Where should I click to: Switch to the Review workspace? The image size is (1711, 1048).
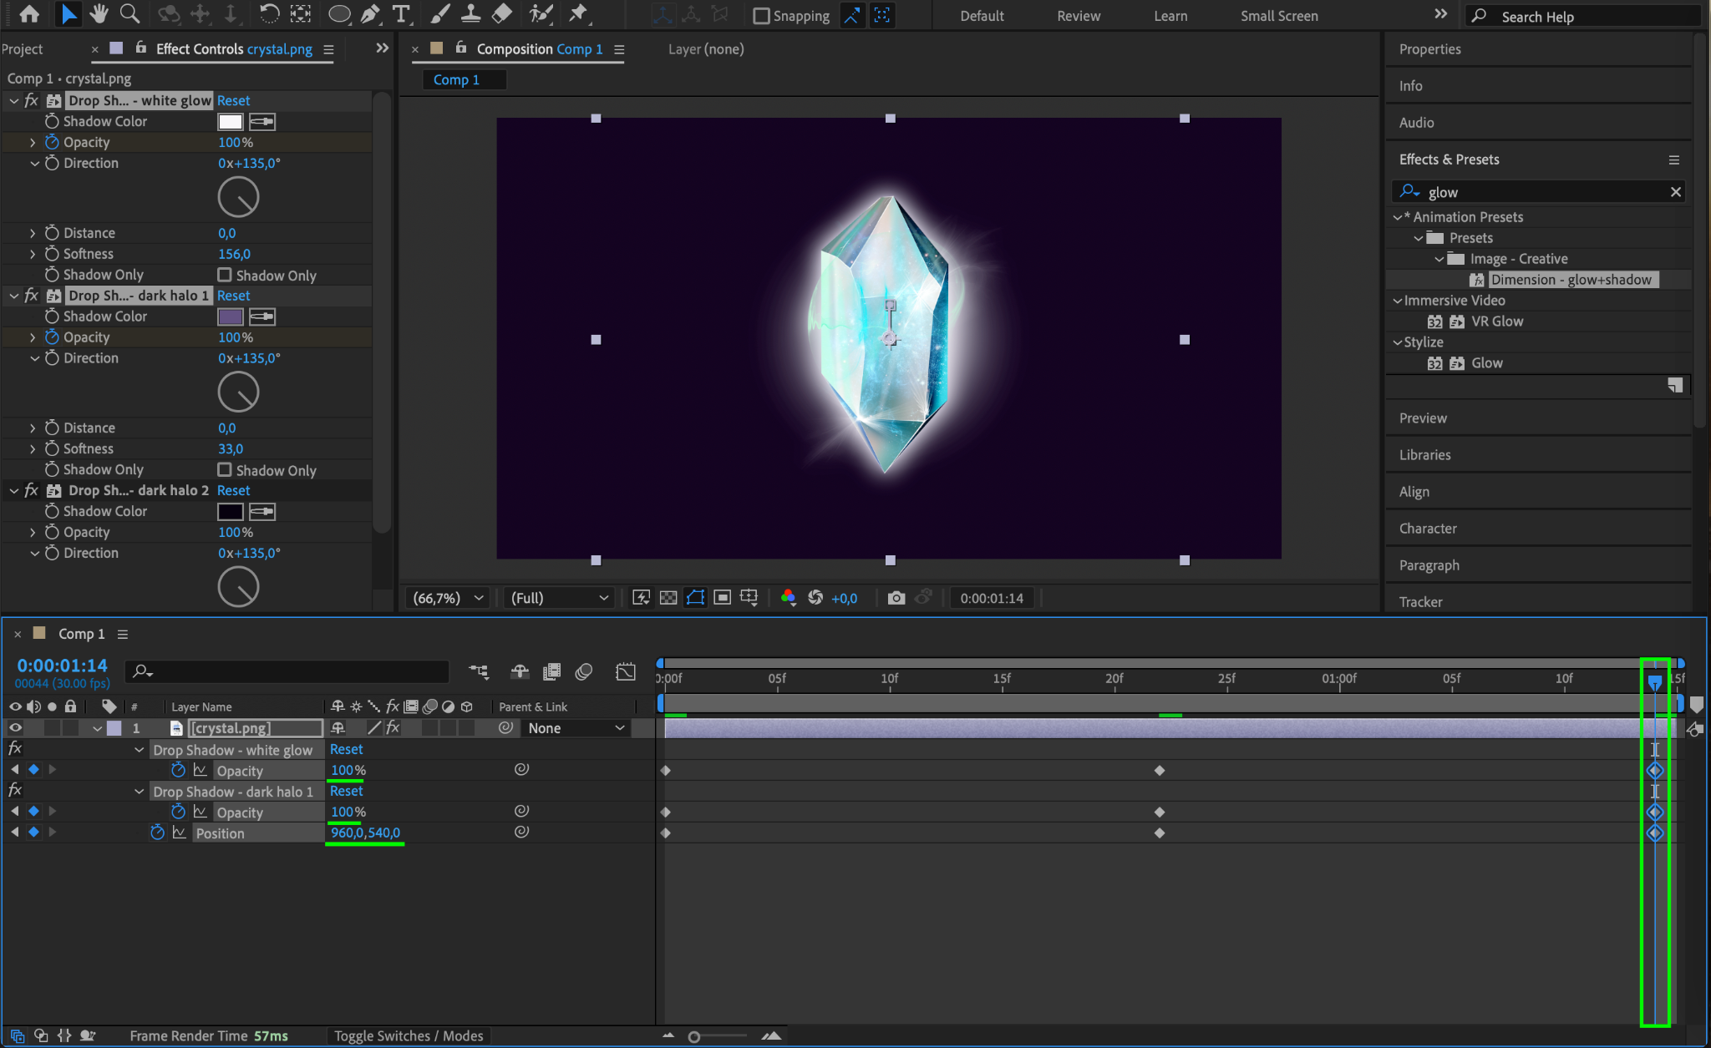(1078, 16)
